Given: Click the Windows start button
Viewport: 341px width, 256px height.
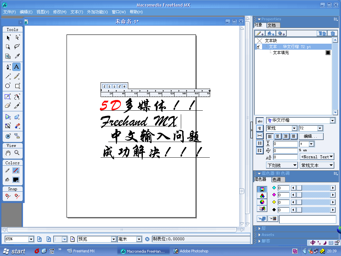Looking at the screenshot, I should point(14,251).
